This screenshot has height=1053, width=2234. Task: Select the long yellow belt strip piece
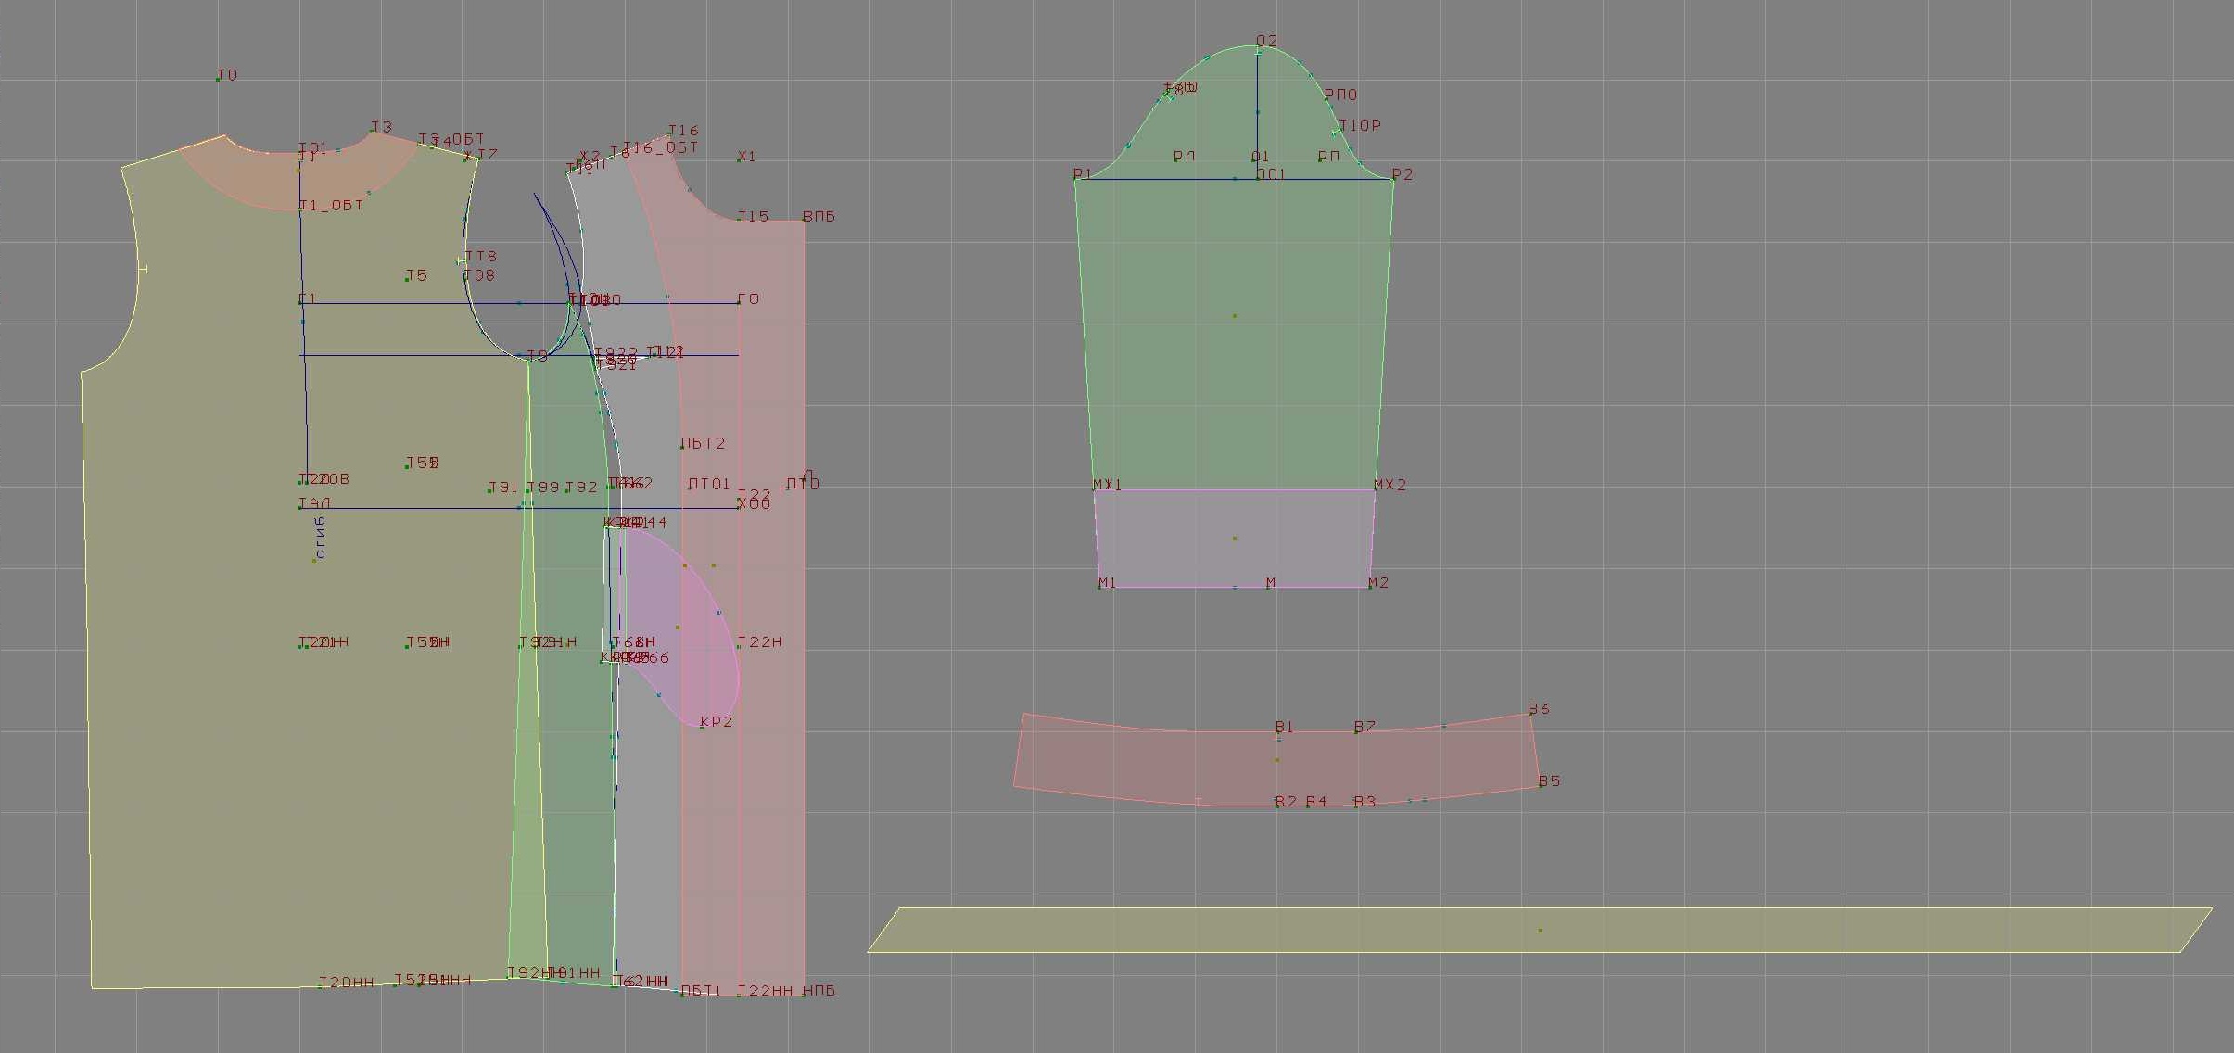tap(1390, 930)
